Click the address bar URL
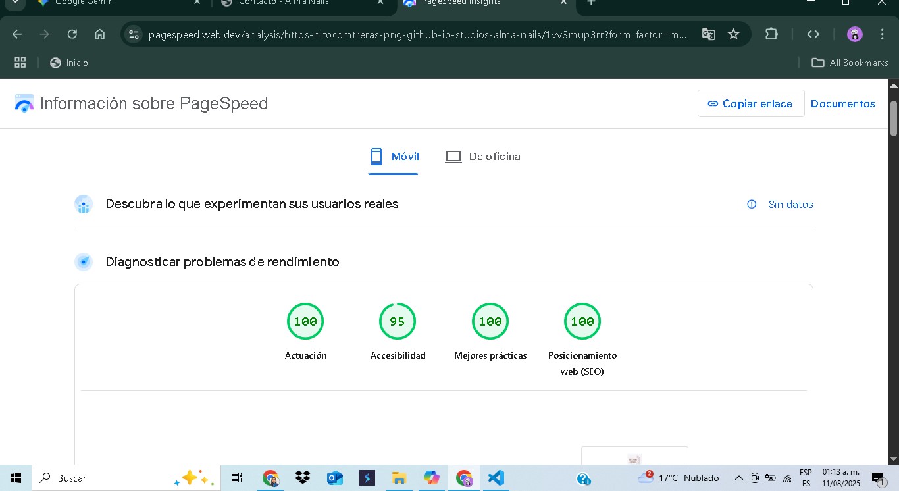Image resolution: width=899 pixels, height=491 pixels. (x=418, y=34)
